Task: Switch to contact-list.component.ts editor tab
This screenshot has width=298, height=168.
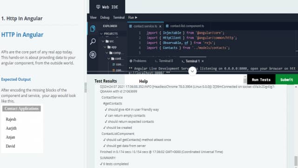Action: click(185, 26)
